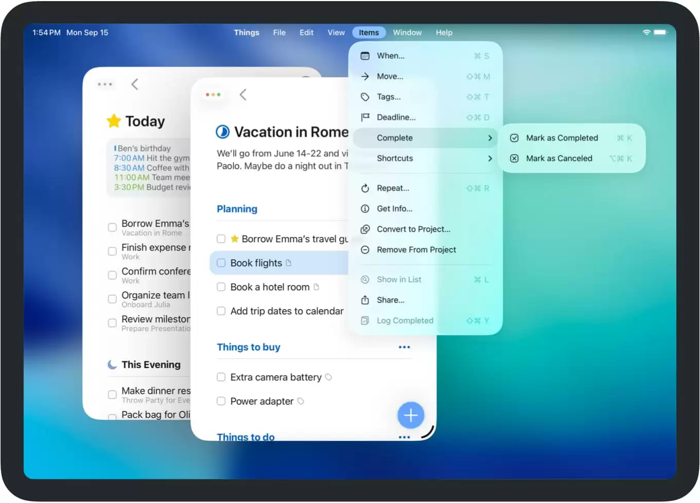
Task: Expand the Complete submenu arrow
Action: [489, 138]
